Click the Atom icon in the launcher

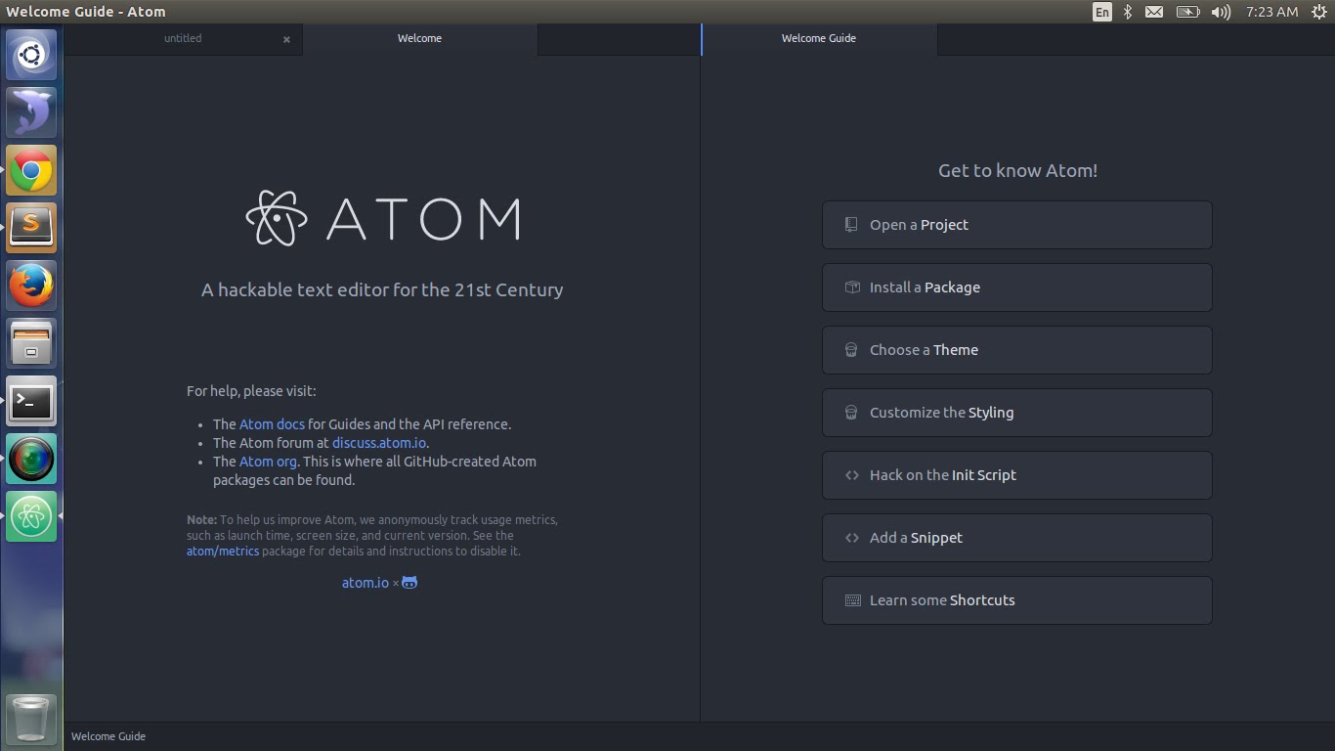pos(31,516)
